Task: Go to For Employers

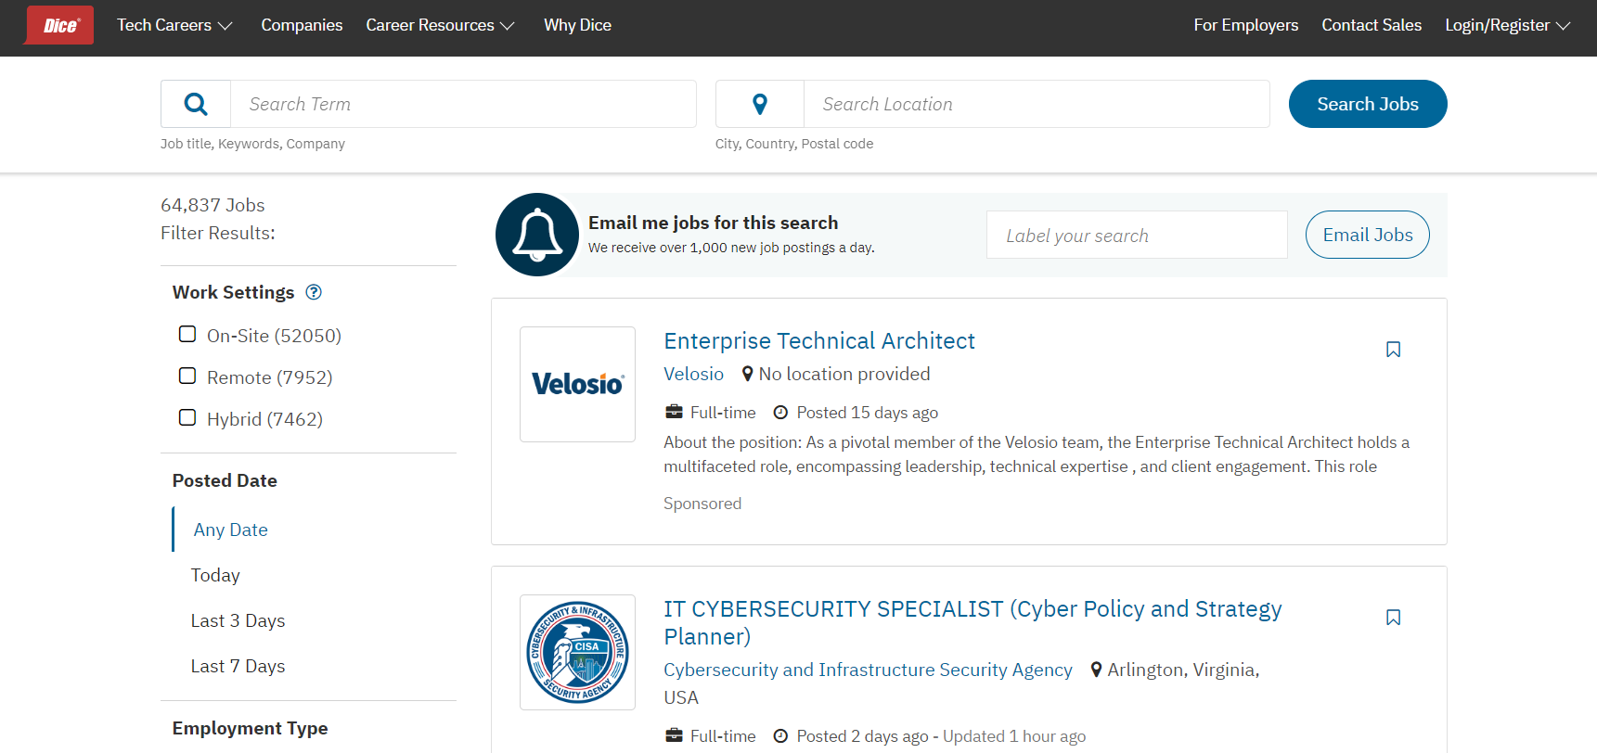Action: pos(1245,25)
